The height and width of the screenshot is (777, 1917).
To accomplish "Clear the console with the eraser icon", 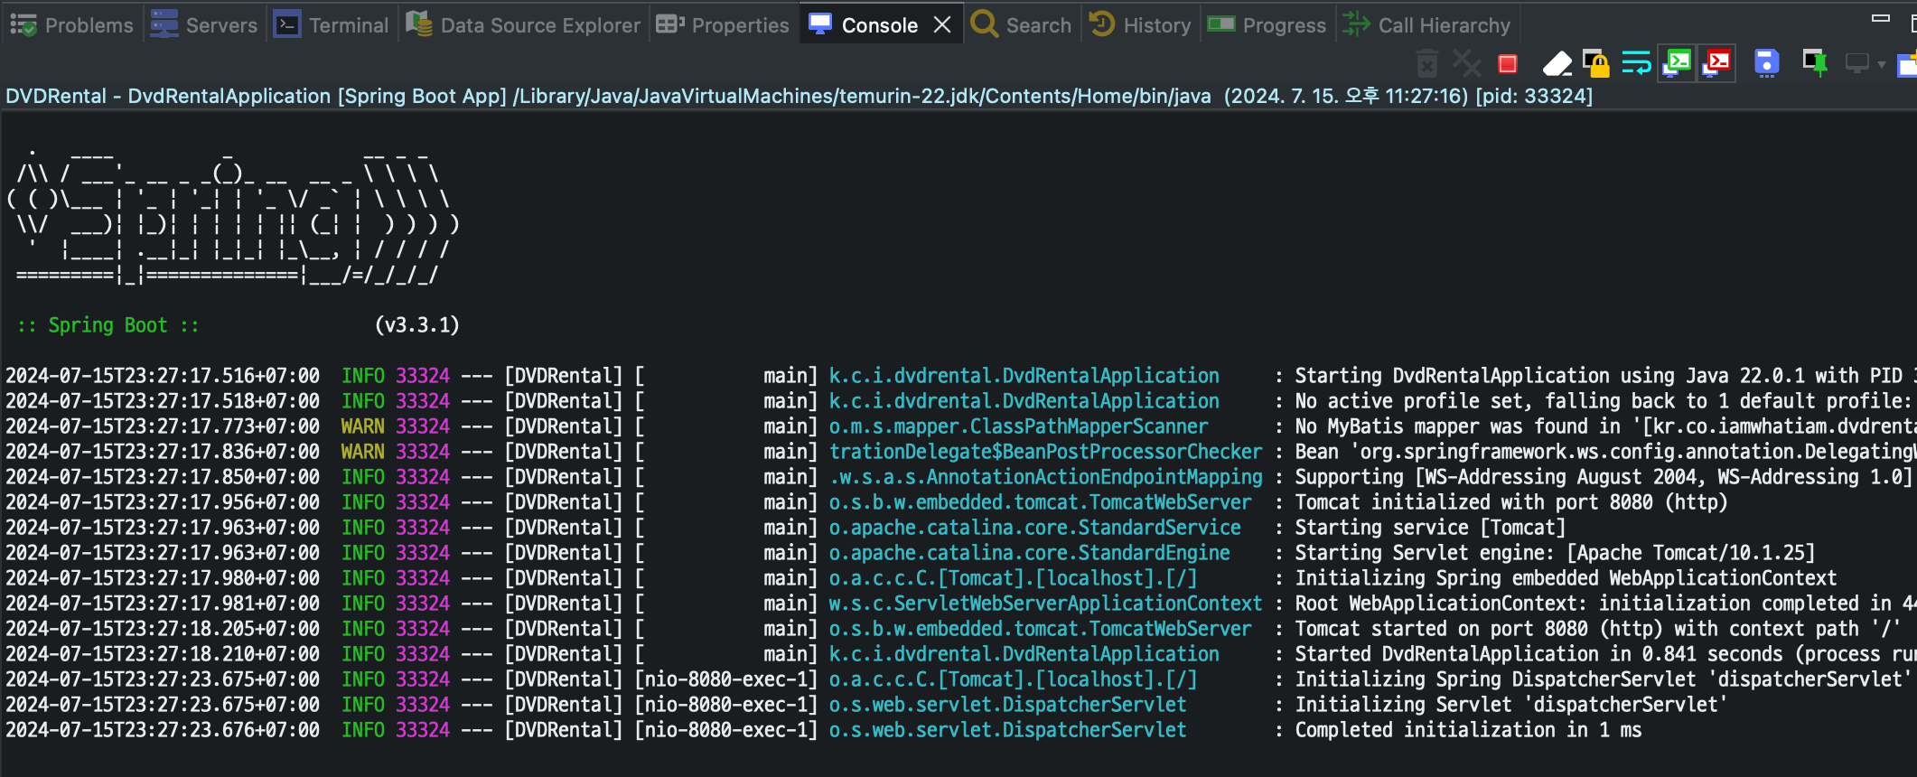I will pos(1557,64).
